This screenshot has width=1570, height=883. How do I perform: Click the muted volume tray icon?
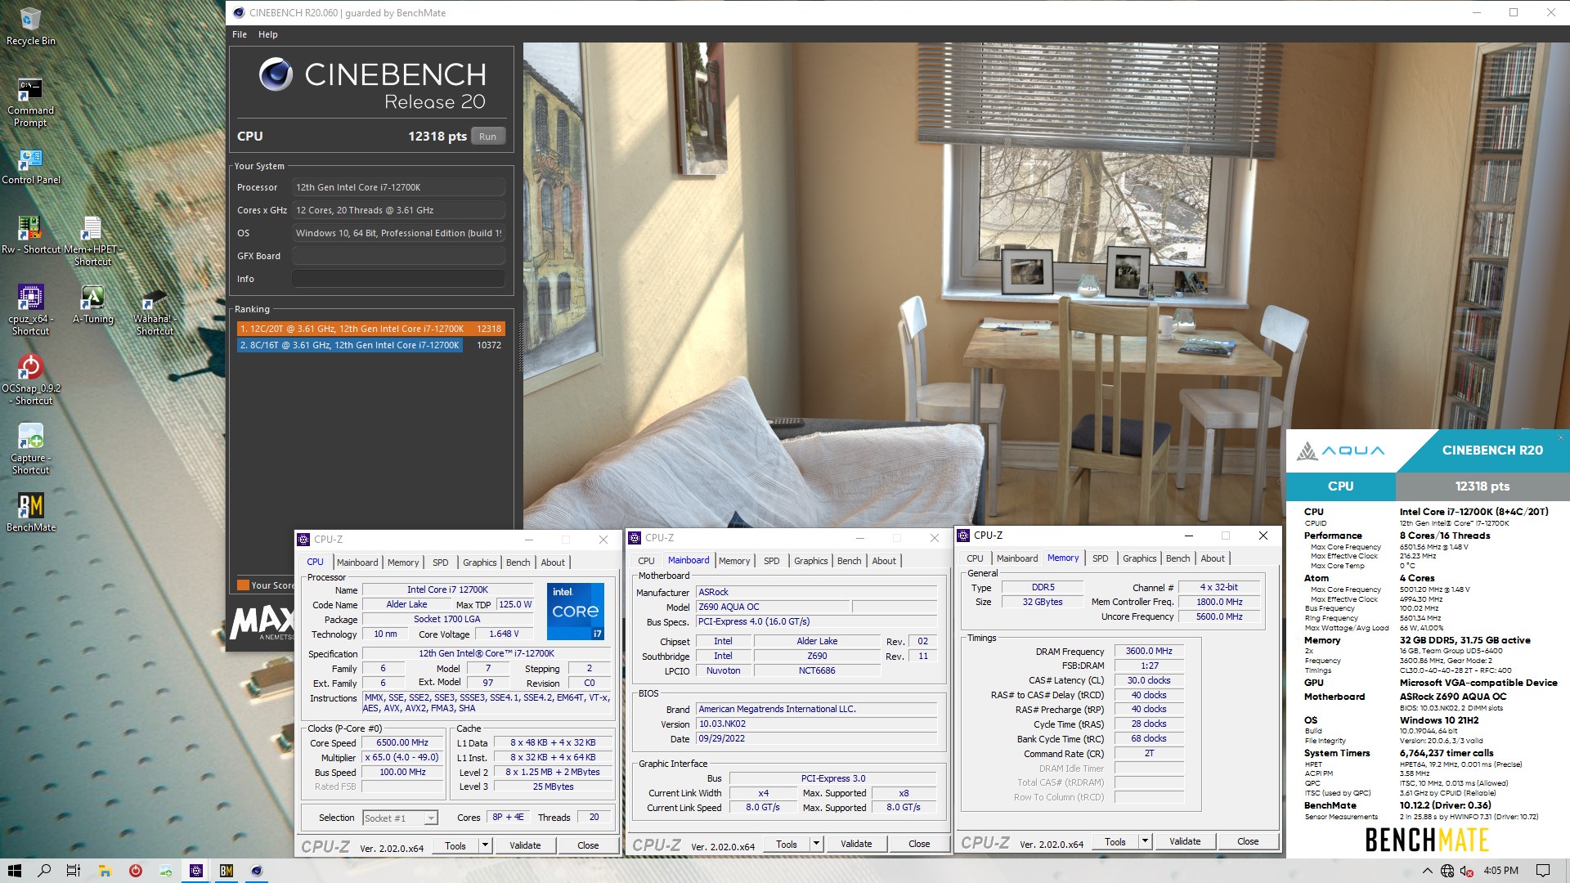(x=1467, y=871)
